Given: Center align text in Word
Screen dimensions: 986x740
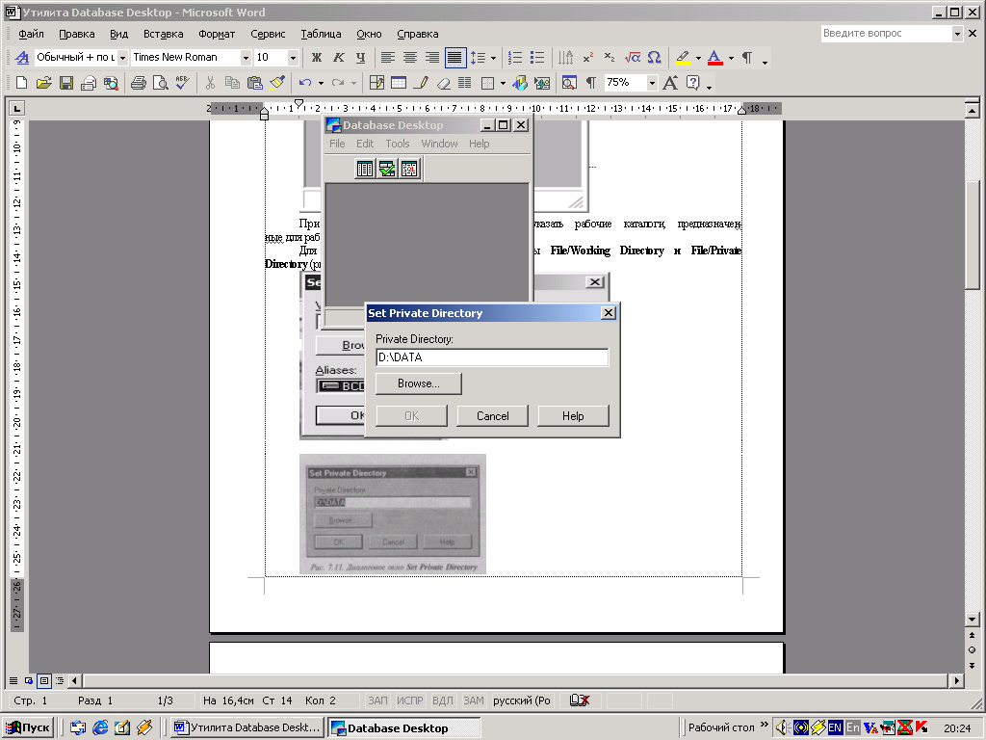Looking at the screenshot, I should click(x=410, y=57).
